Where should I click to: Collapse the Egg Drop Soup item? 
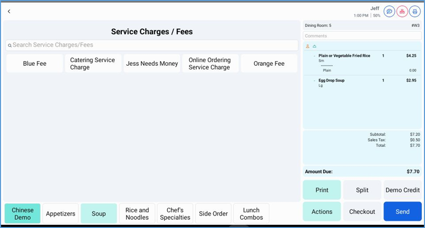pyautogui.click(x=315, y=81)
